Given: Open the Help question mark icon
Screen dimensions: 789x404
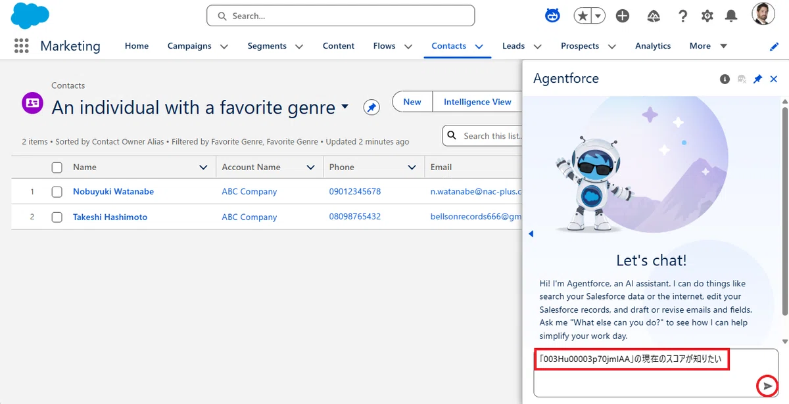Looking at the screenshot, I should coord(683,16).
